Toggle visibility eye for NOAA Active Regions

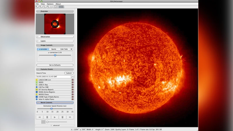(x=73, y=92)
